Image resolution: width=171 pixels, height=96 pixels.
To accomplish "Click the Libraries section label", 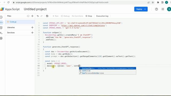I will pyautogui.click(x=11, y=27).
